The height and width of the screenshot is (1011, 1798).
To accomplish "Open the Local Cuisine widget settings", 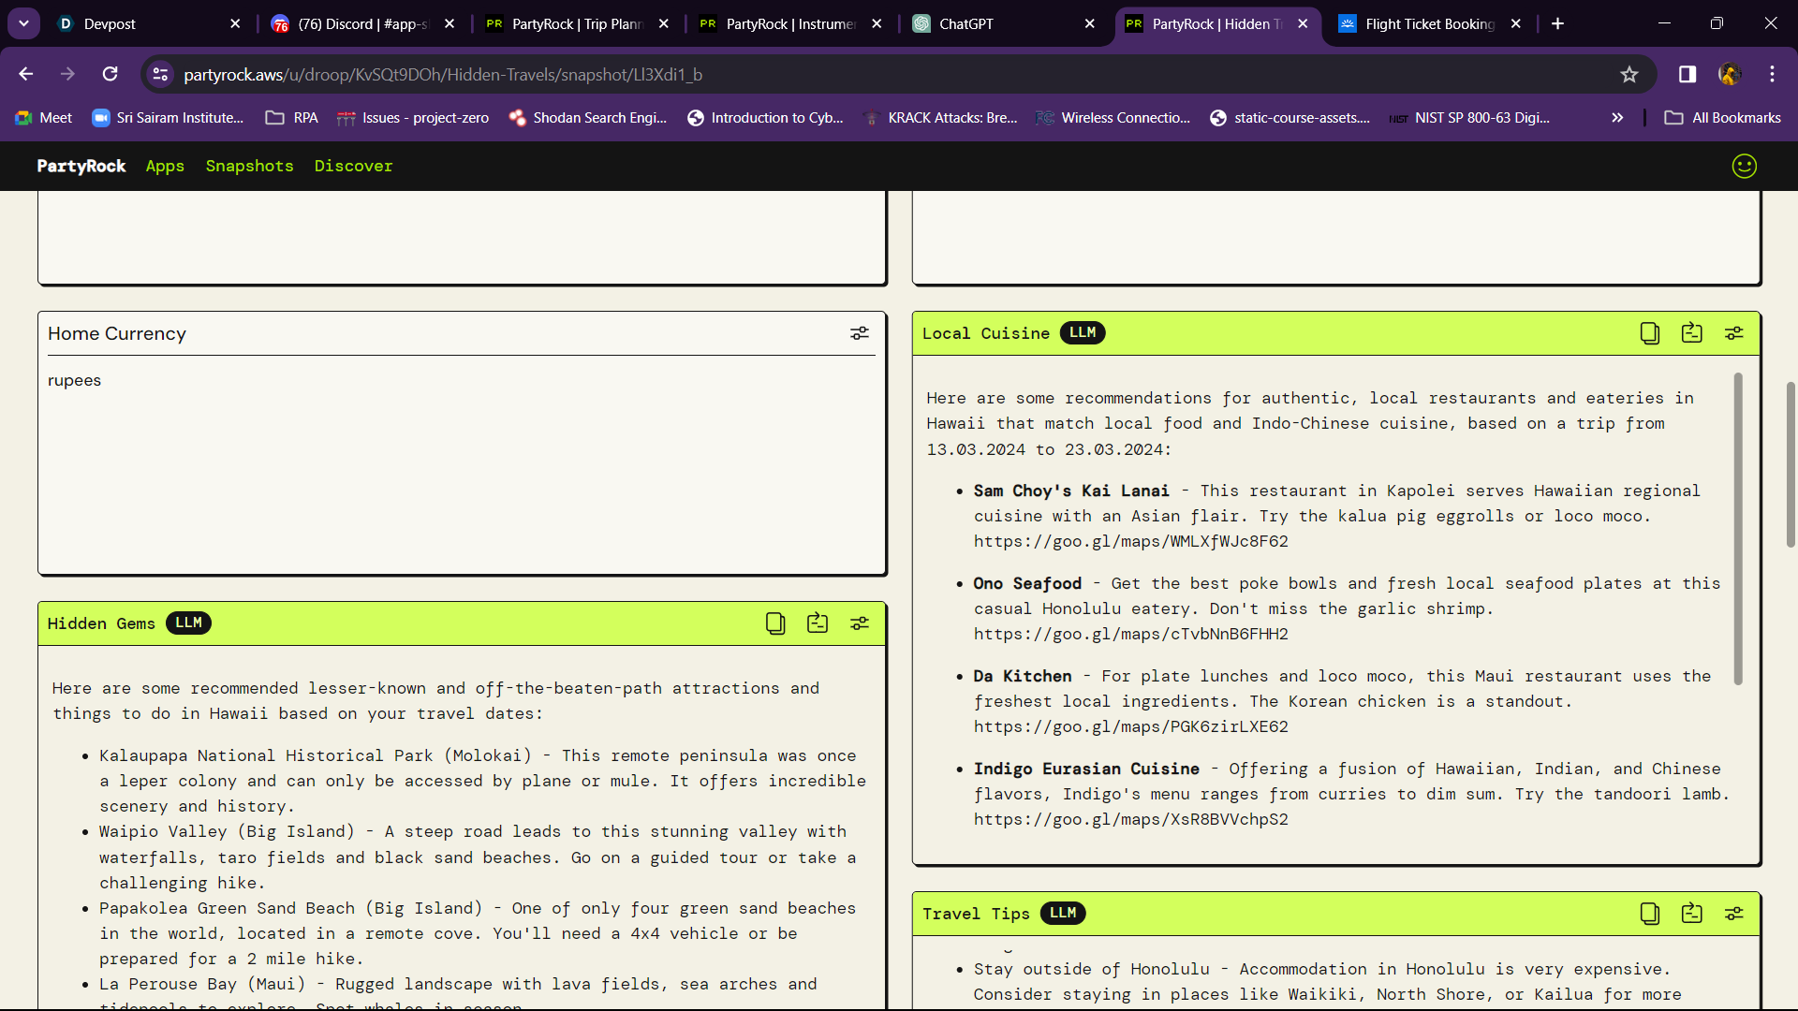I will click(1733, 333).
